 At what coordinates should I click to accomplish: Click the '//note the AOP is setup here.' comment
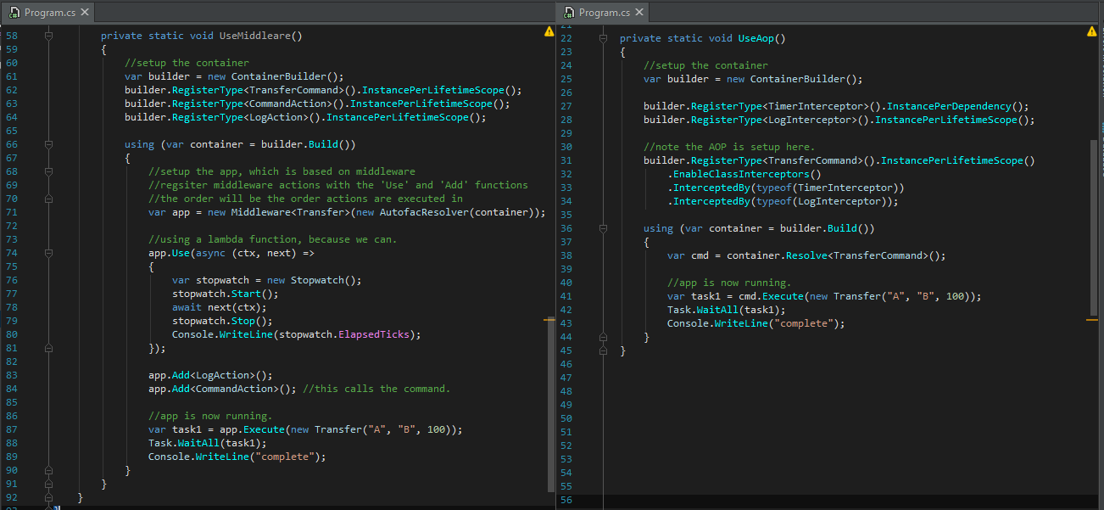coord(729,148)
